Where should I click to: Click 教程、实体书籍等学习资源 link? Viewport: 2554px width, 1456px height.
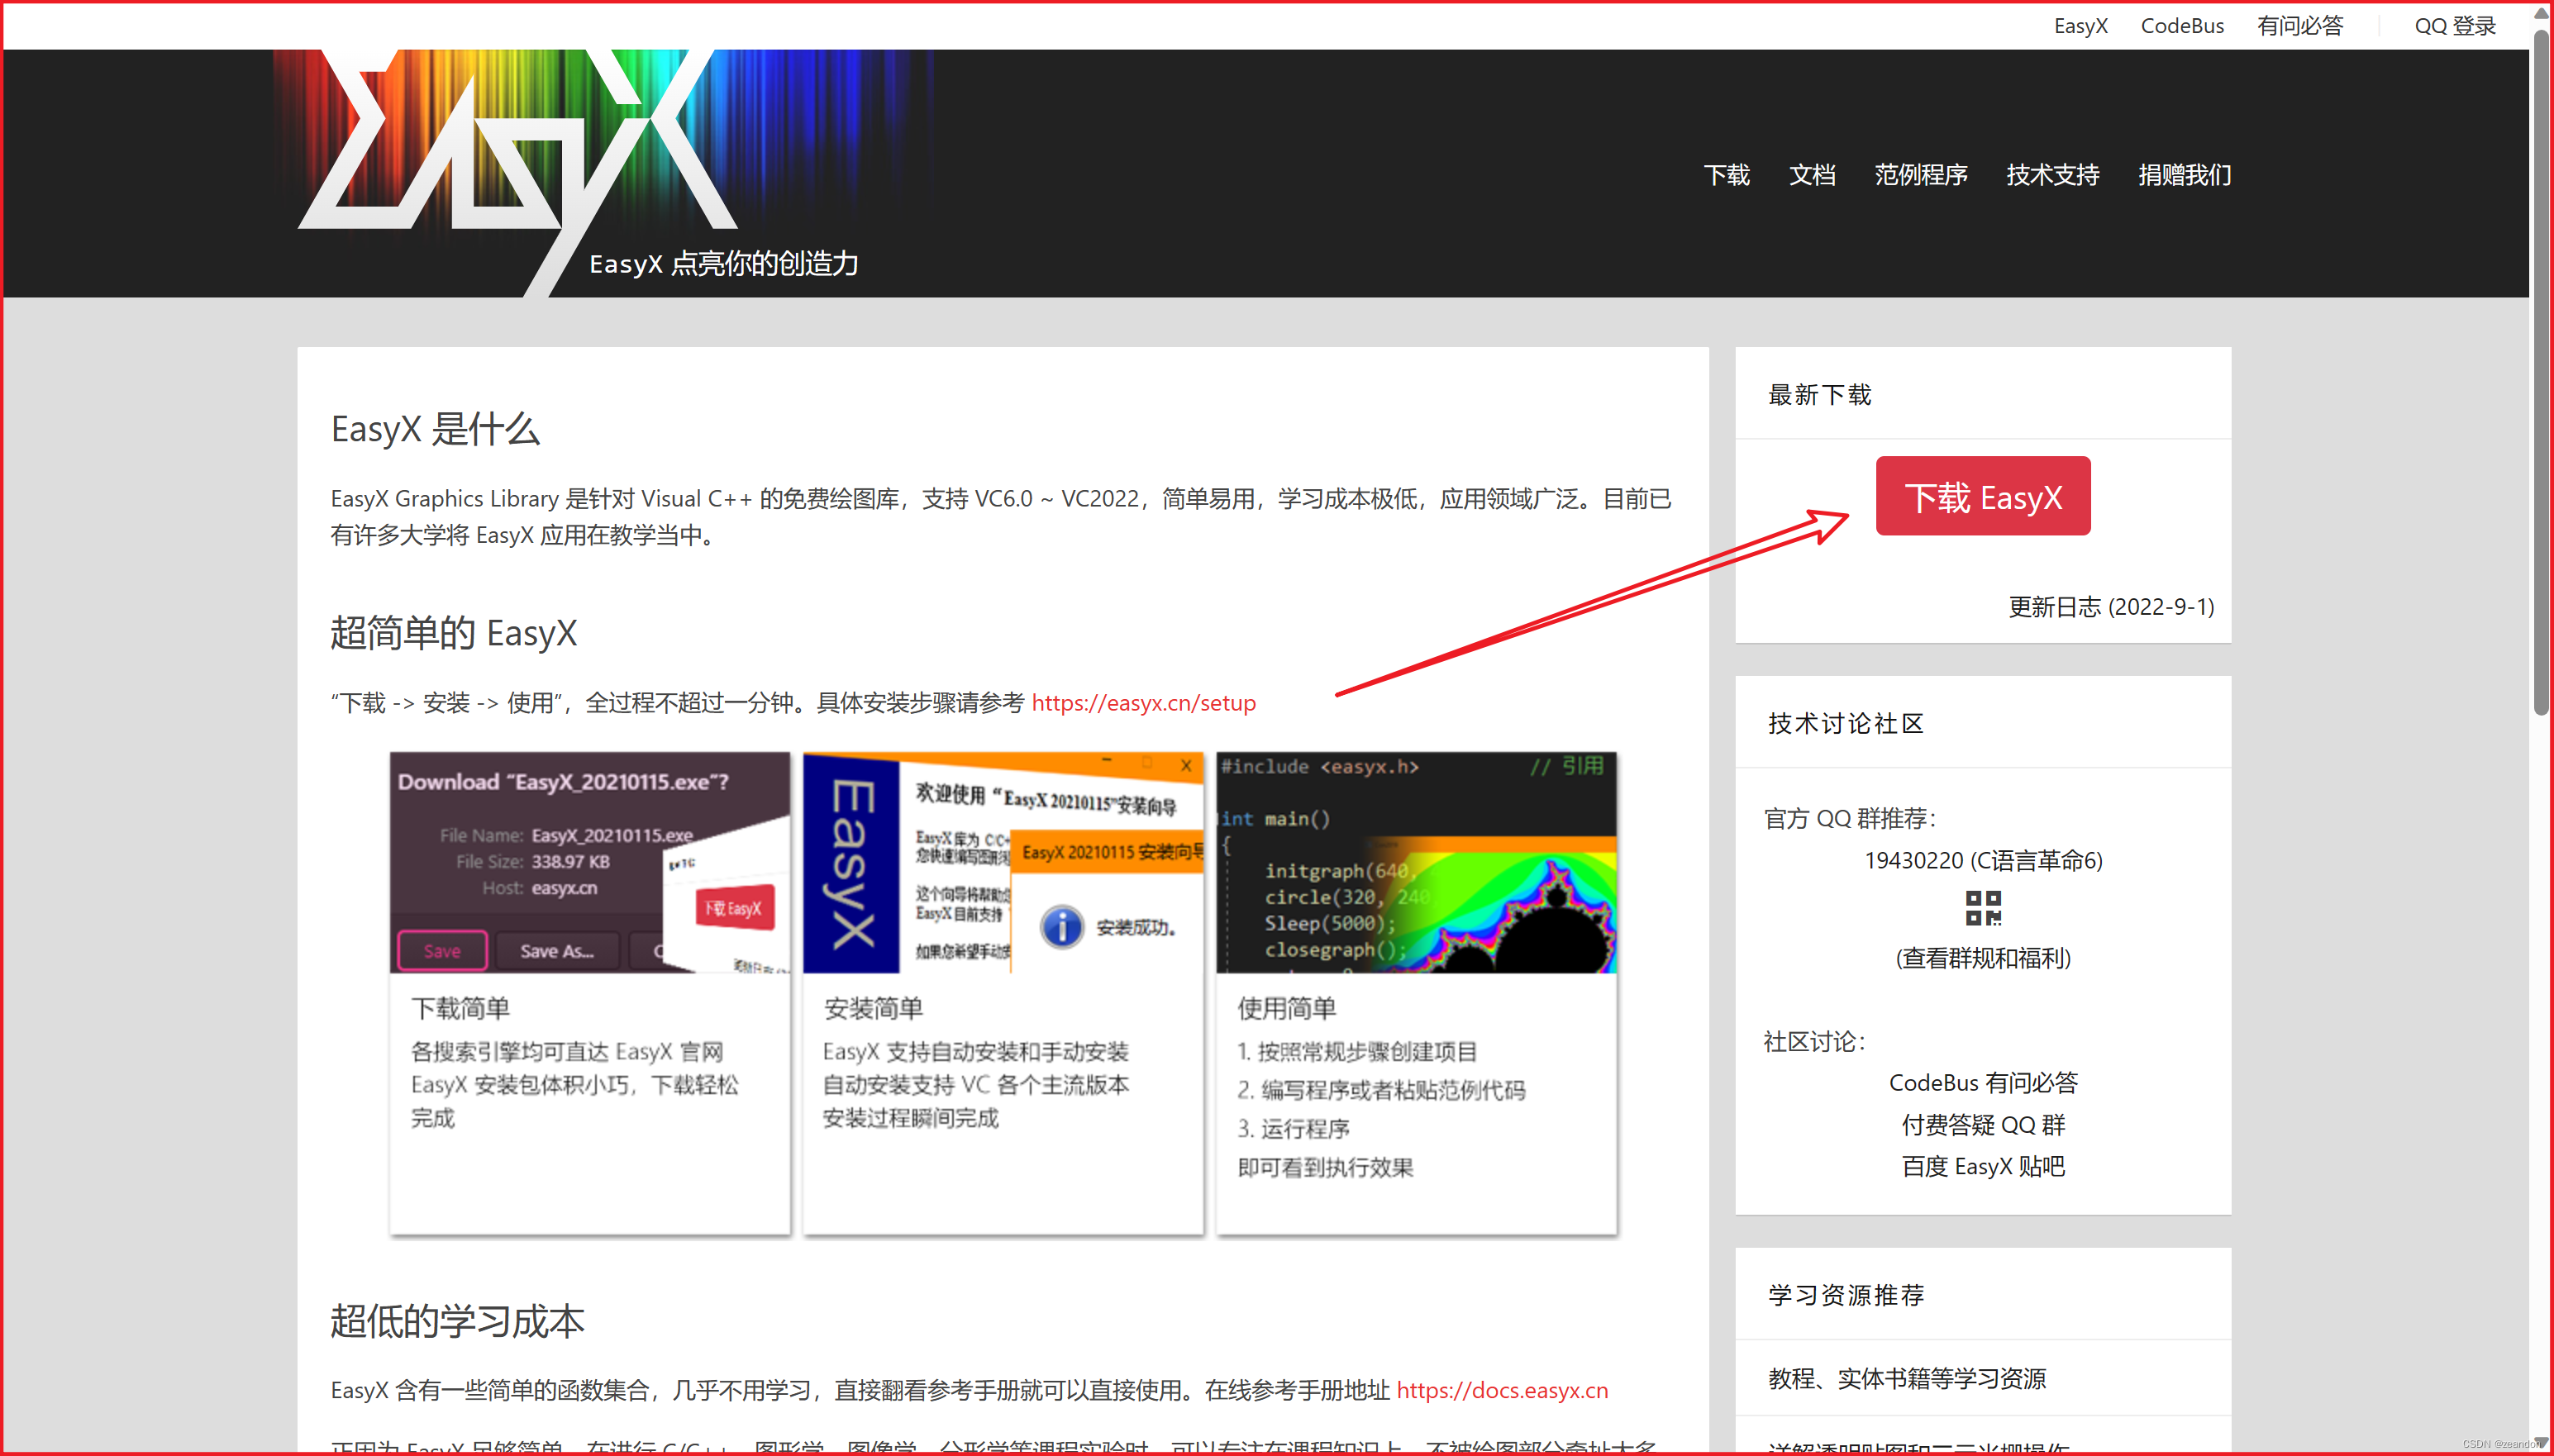[x=1906, y=1378]
